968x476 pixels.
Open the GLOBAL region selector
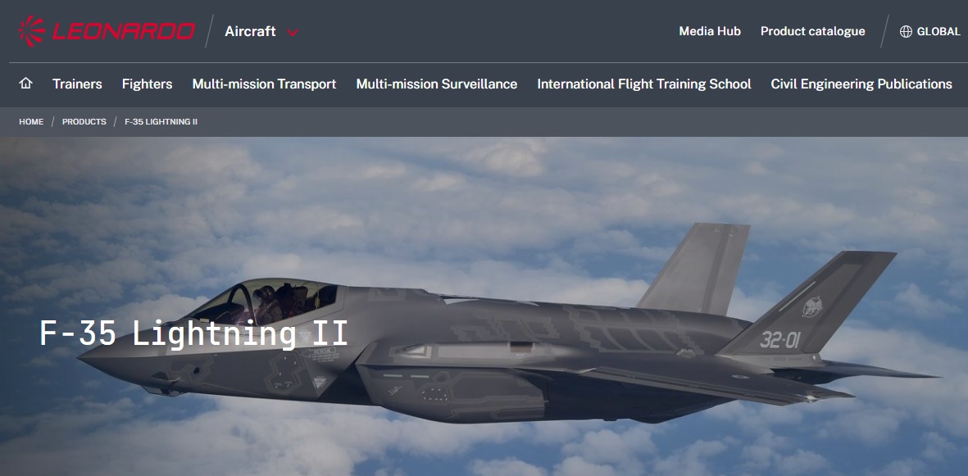(x=929, y=31)
